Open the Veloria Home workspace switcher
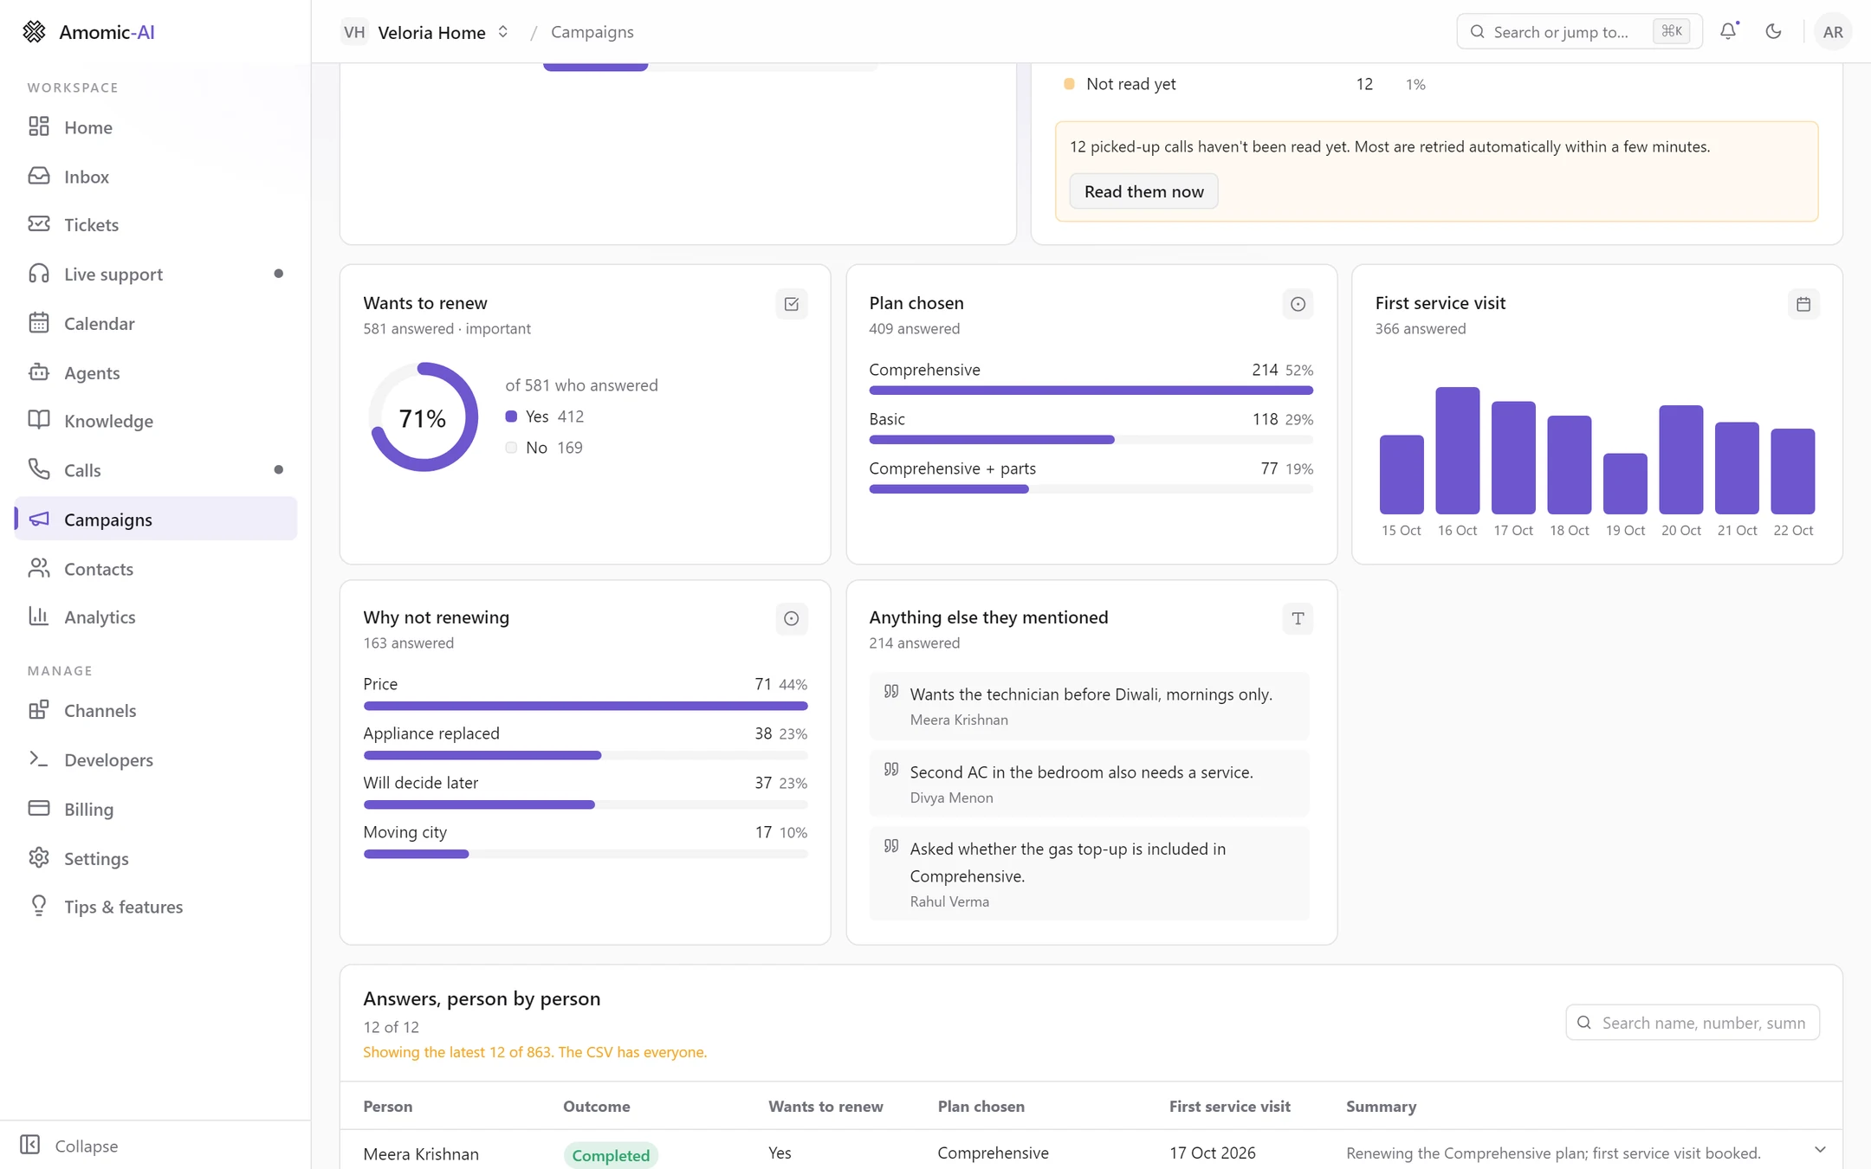Screen dimensions: 1871x1169 coord(425,32)
